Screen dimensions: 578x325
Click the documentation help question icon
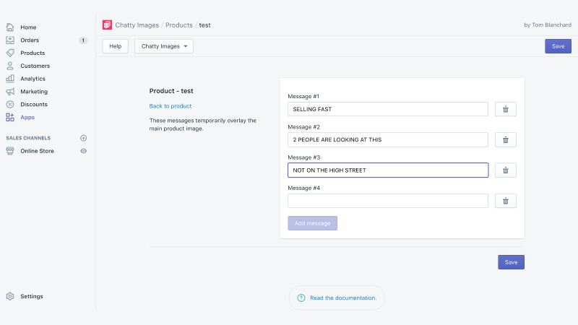[301, 298]
